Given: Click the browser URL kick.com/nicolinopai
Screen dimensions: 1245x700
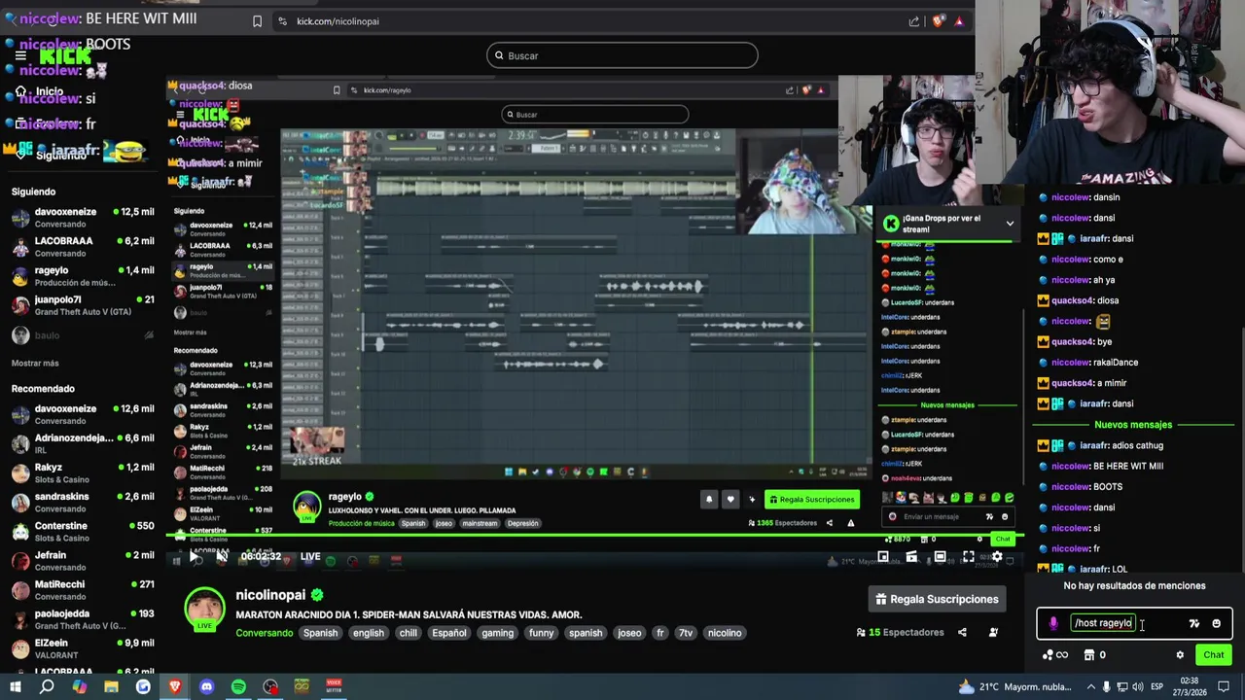Looking at the screenshot, I should [338, 21].
